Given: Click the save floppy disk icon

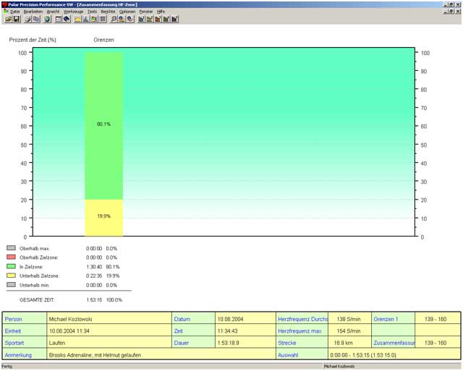Looking at the screenshot, I should 17,20.
